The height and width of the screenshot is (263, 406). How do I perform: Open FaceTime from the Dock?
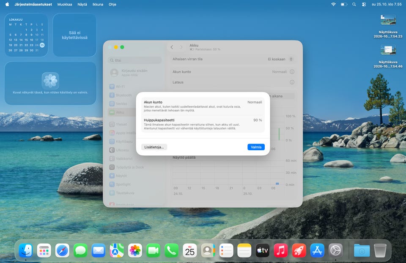click(x=153, y=250)
